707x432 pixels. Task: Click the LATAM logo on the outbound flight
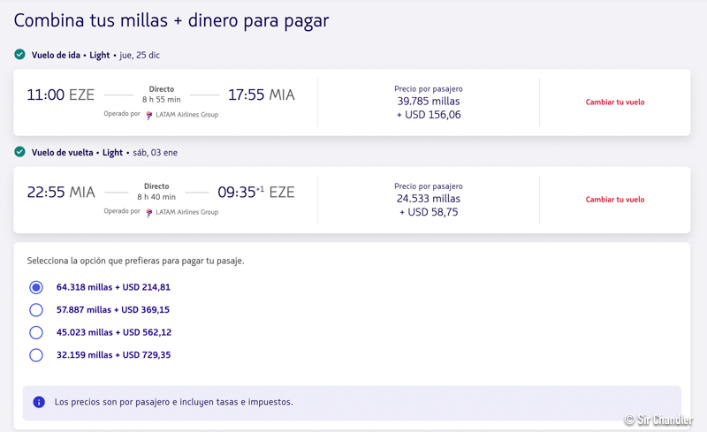[x=149, y=115]
